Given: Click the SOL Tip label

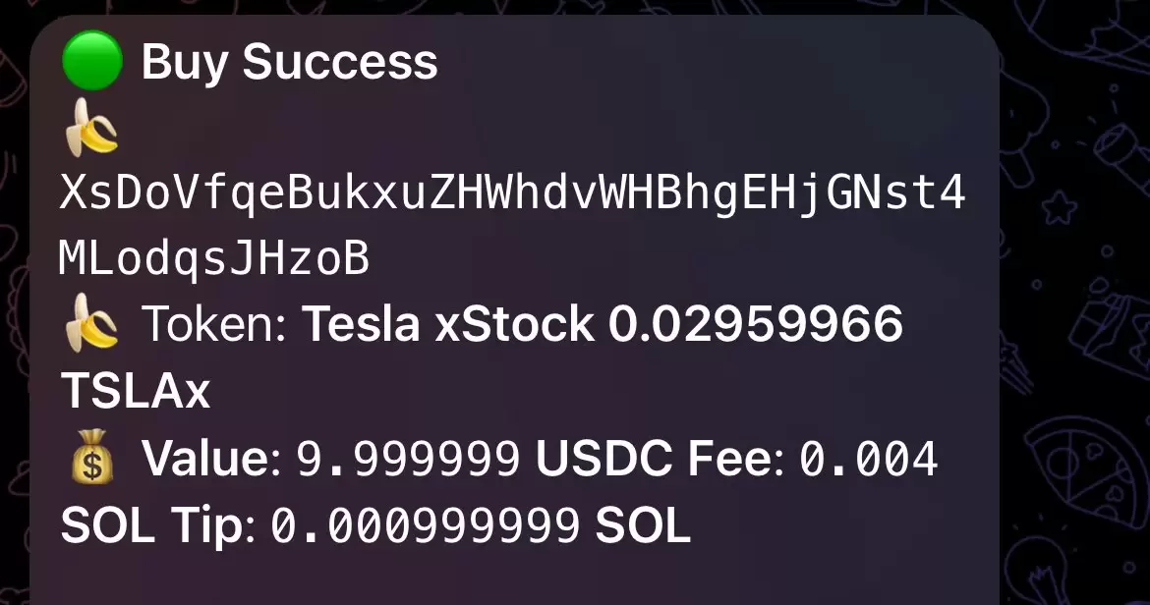Looking at the screenshot, I should pos(157,525).
